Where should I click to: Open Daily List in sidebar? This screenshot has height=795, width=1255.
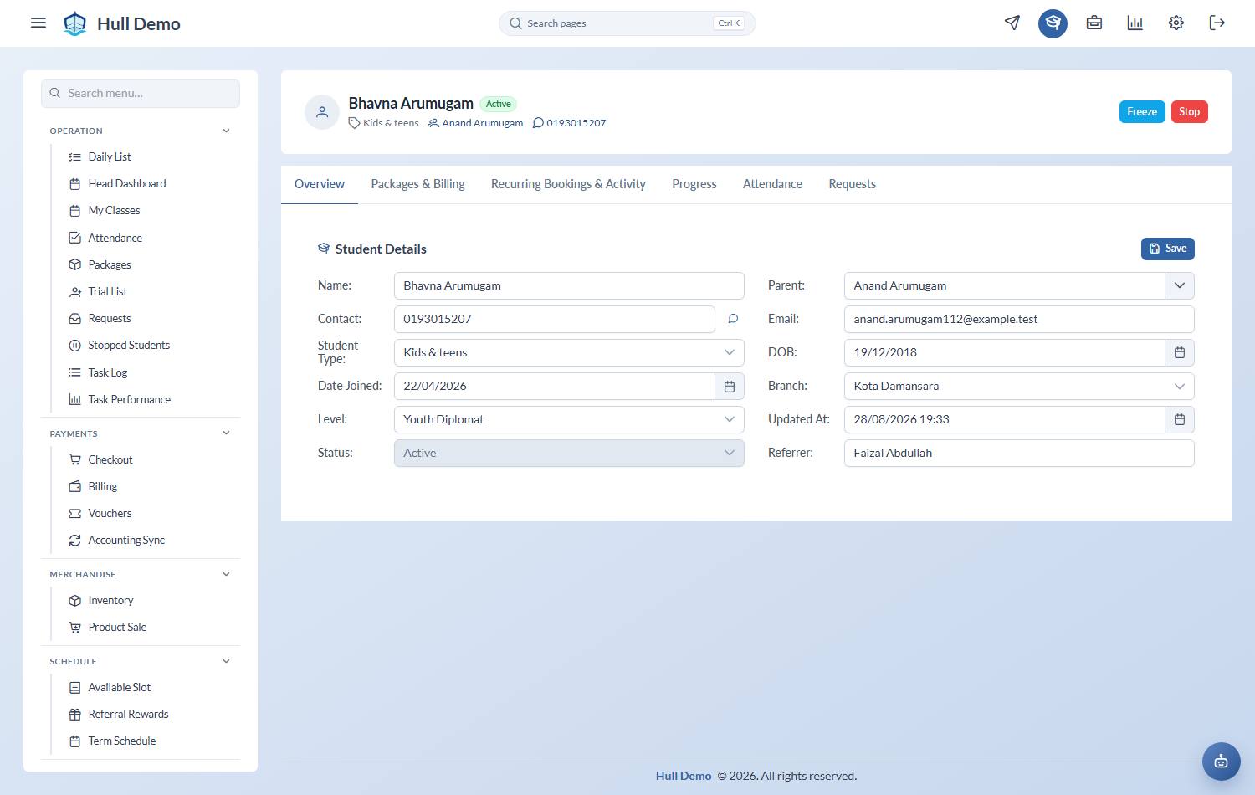coord(110,156)
